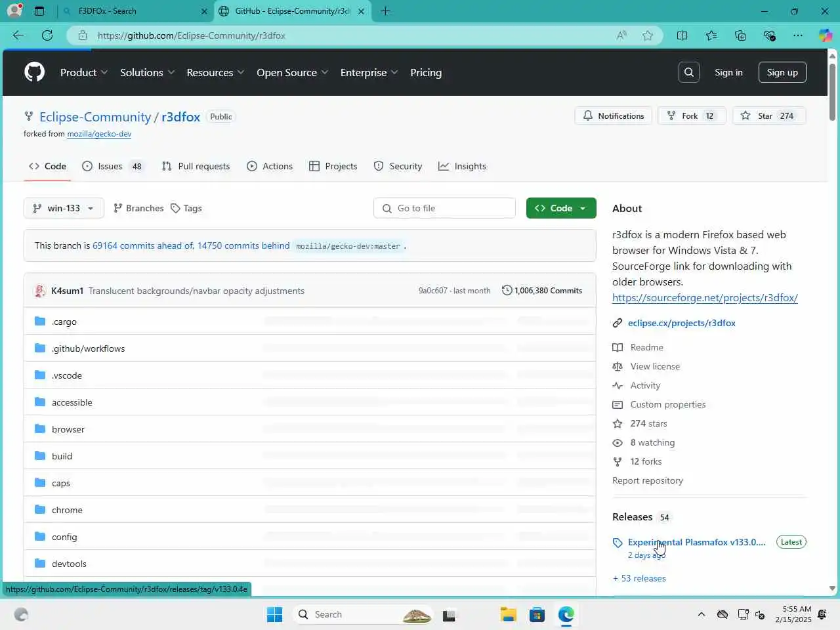Open the Issues tab

pyautogui.click(x=112, y=166)
